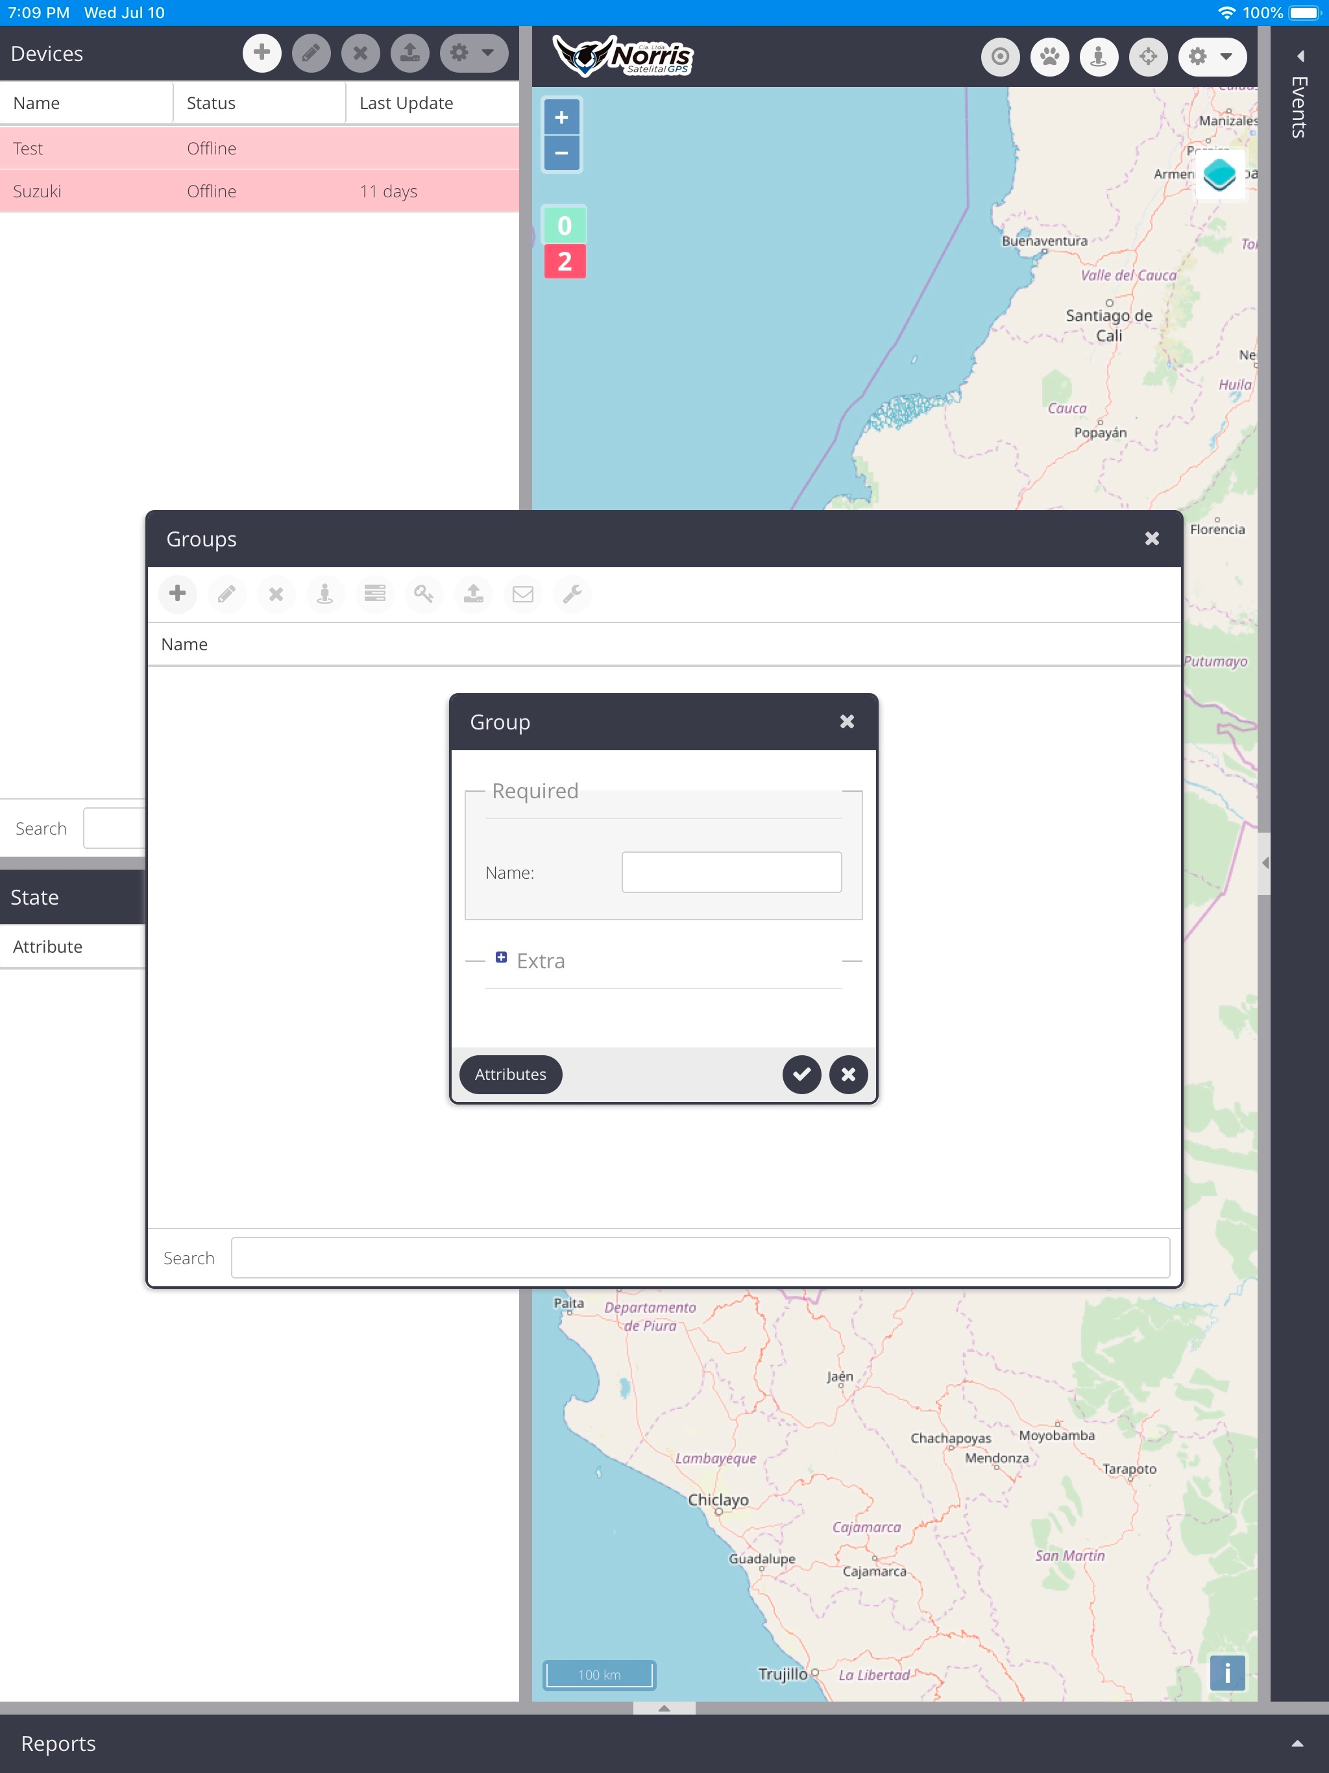The height and width of the screenshot is (1773, 1329).
Task: Open the Devices gear dropdown menu
Action: point(474,54)
